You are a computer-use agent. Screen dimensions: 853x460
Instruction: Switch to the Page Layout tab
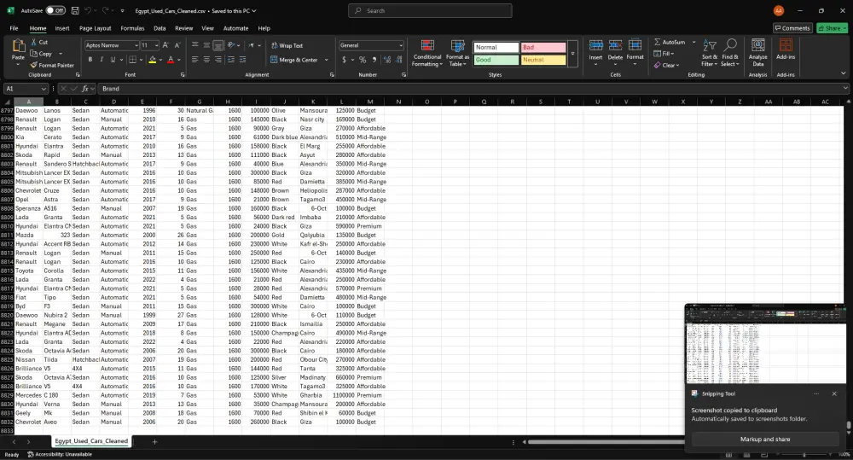(96, 28)
